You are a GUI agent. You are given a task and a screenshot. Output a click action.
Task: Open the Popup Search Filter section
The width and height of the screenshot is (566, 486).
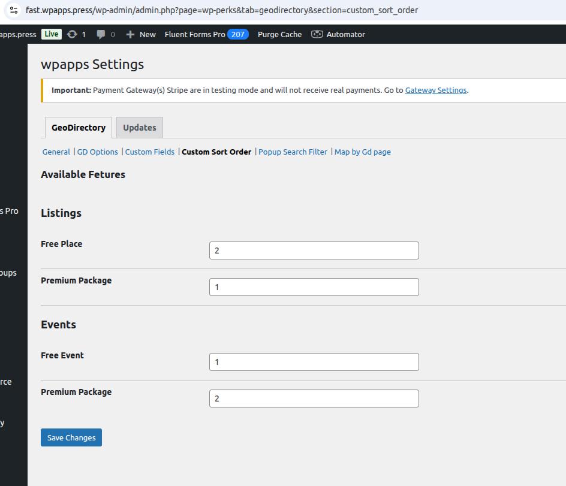(293, 152)
